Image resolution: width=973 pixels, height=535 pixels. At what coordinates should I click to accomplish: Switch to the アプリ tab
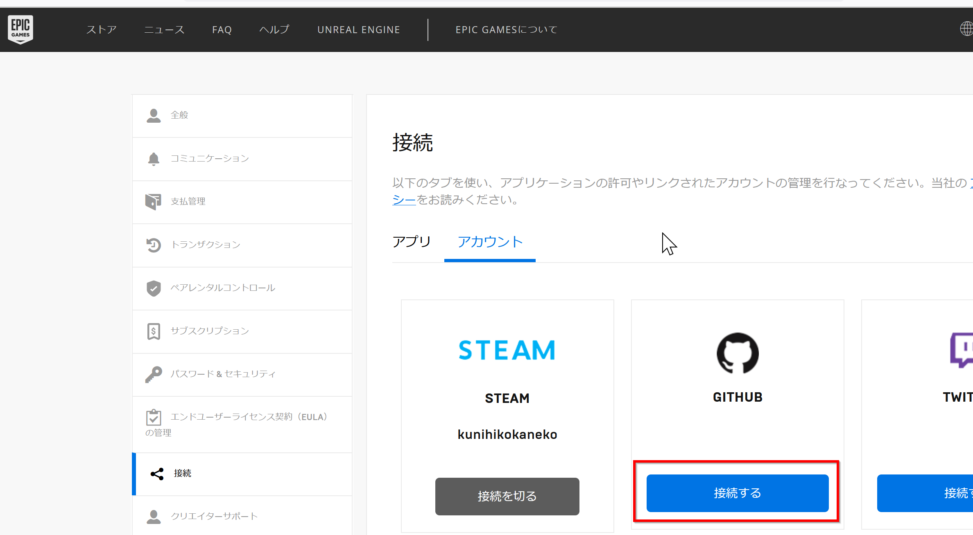tap(412, 242)
